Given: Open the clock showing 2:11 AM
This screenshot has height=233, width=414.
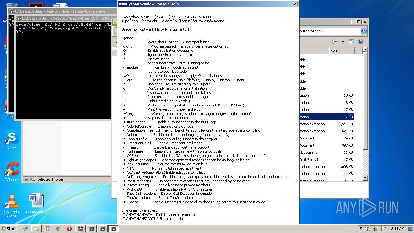Looking at the screenshot, I should coord(397,229).
